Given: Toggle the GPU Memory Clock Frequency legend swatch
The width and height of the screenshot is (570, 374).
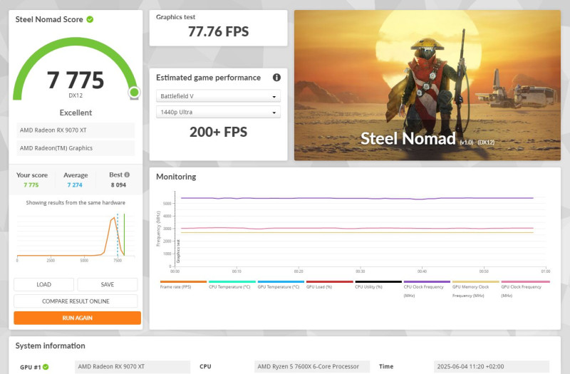Looking at the screenshot, I should (x=476, y=281).
